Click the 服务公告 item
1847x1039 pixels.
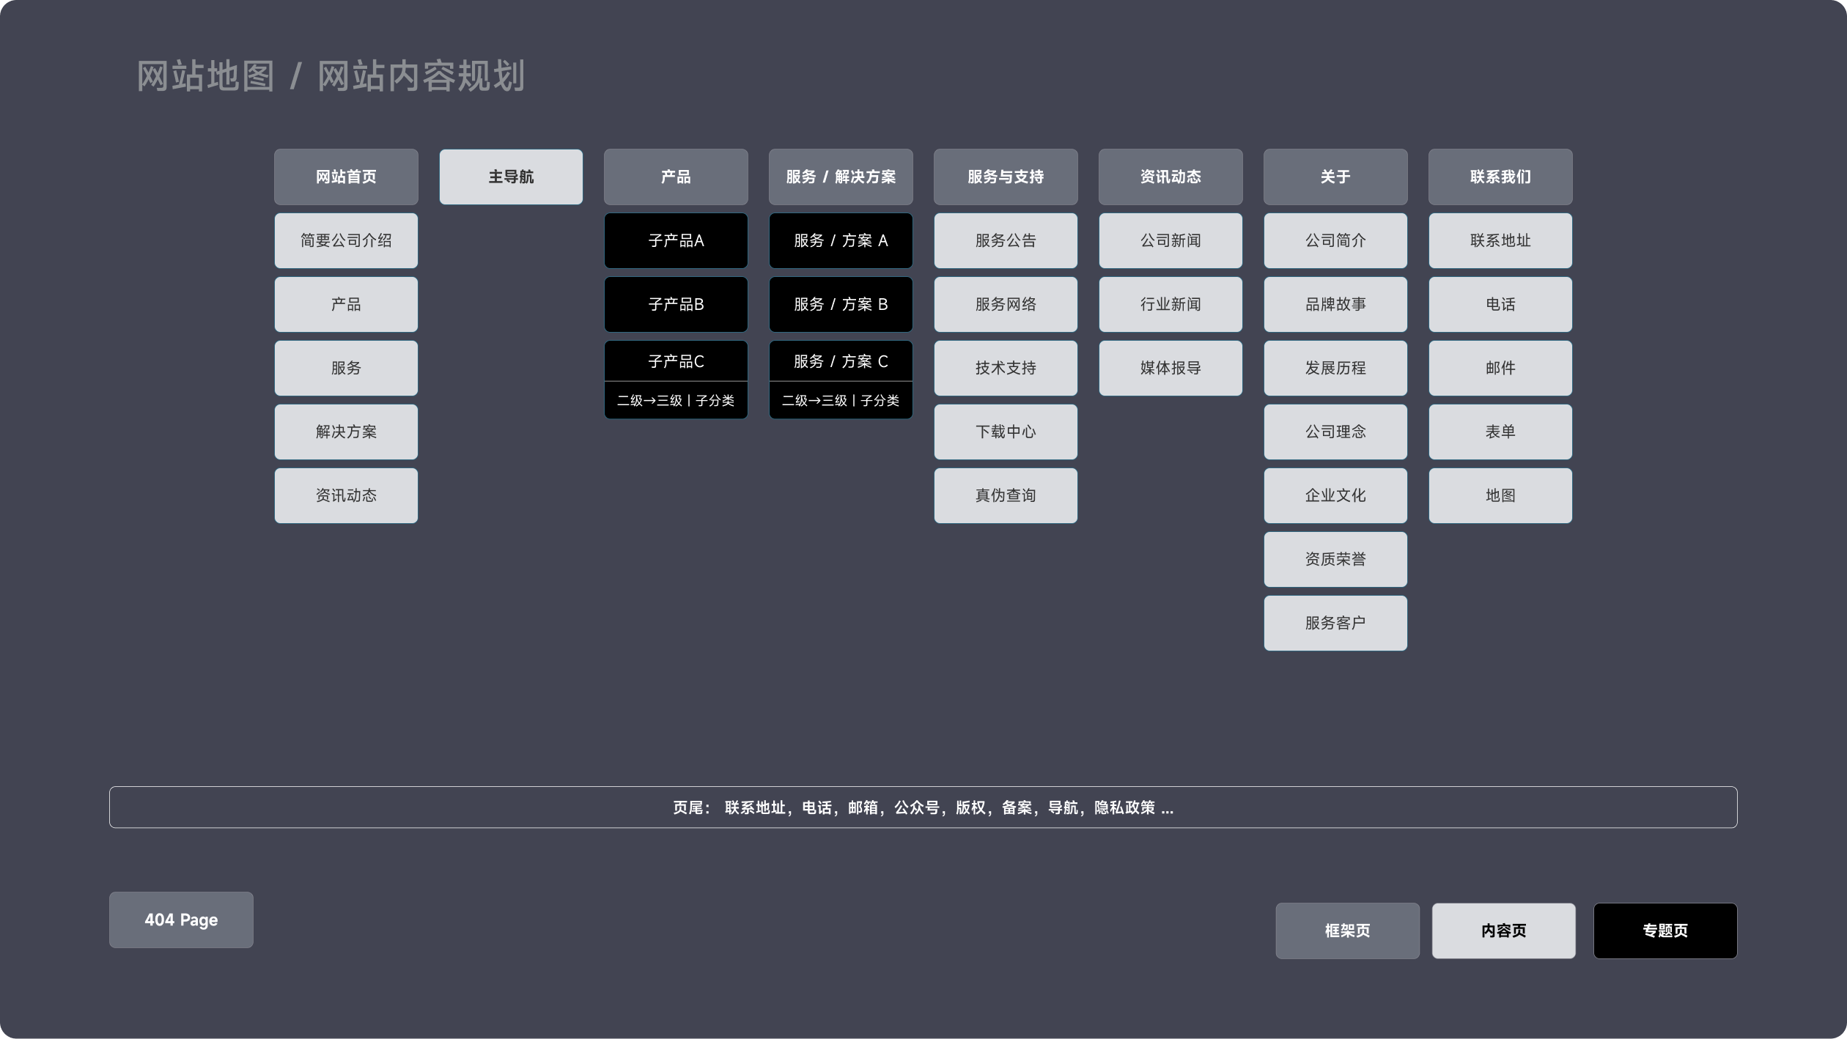1006,240
